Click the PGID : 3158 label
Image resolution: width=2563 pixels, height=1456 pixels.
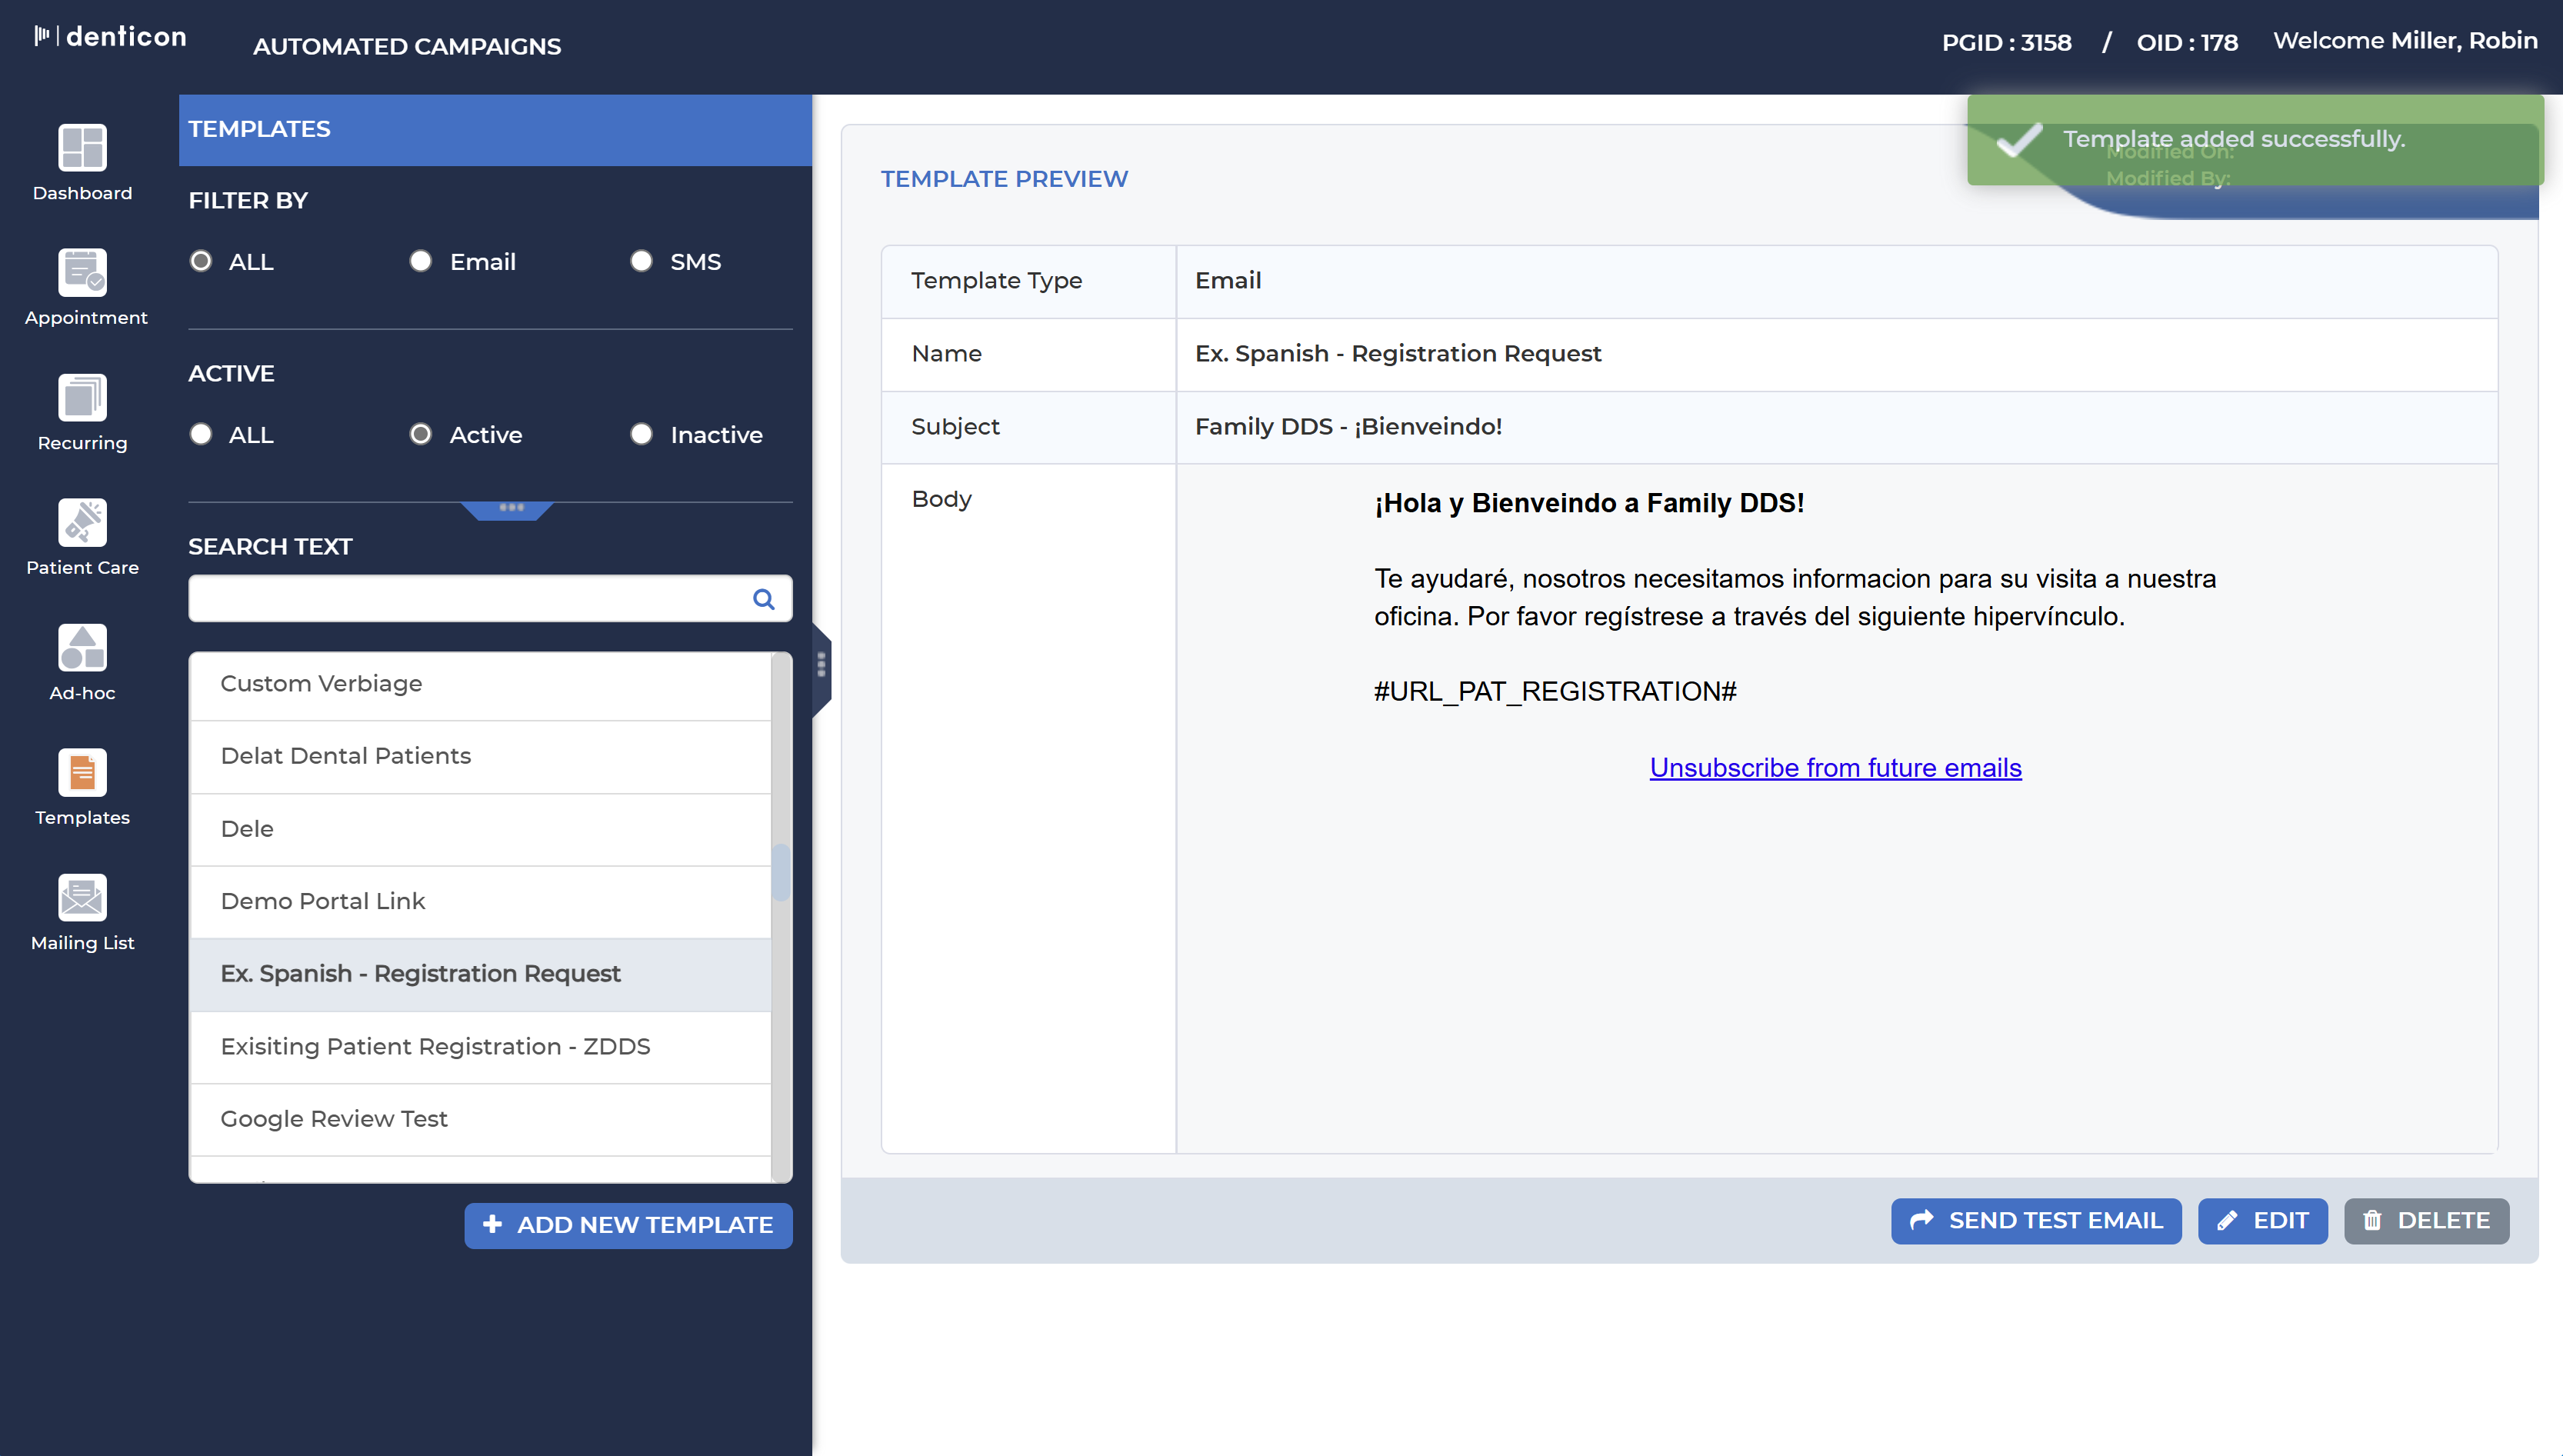(x=2006, y=42)
